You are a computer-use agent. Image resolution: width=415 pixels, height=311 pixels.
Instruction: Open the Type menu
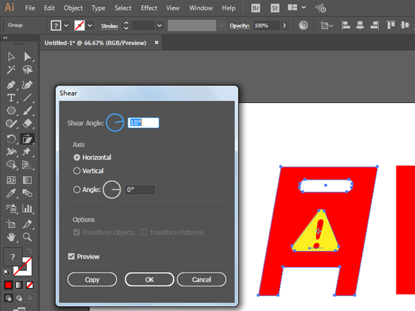[x=98, y=8]
